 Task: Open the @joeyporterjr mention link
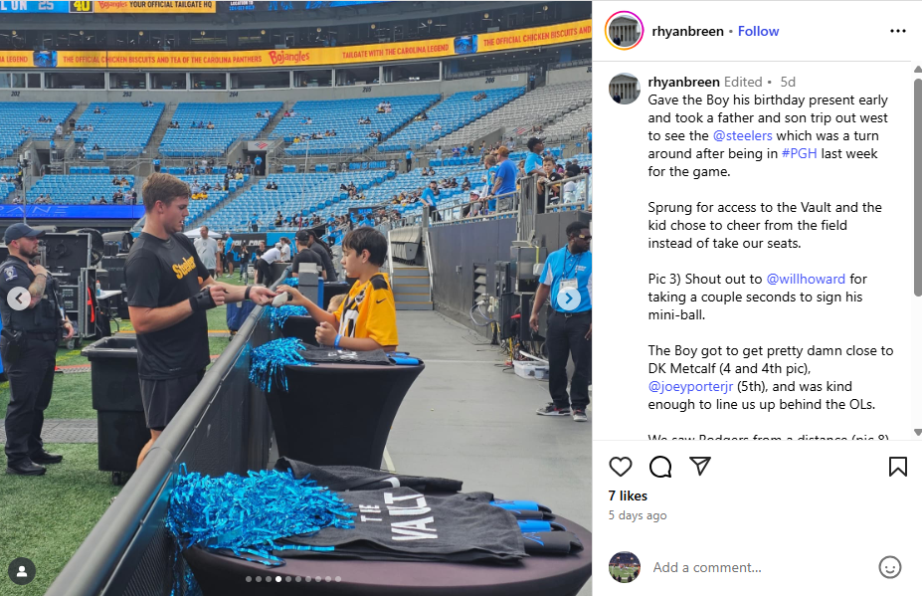[690, 386]
